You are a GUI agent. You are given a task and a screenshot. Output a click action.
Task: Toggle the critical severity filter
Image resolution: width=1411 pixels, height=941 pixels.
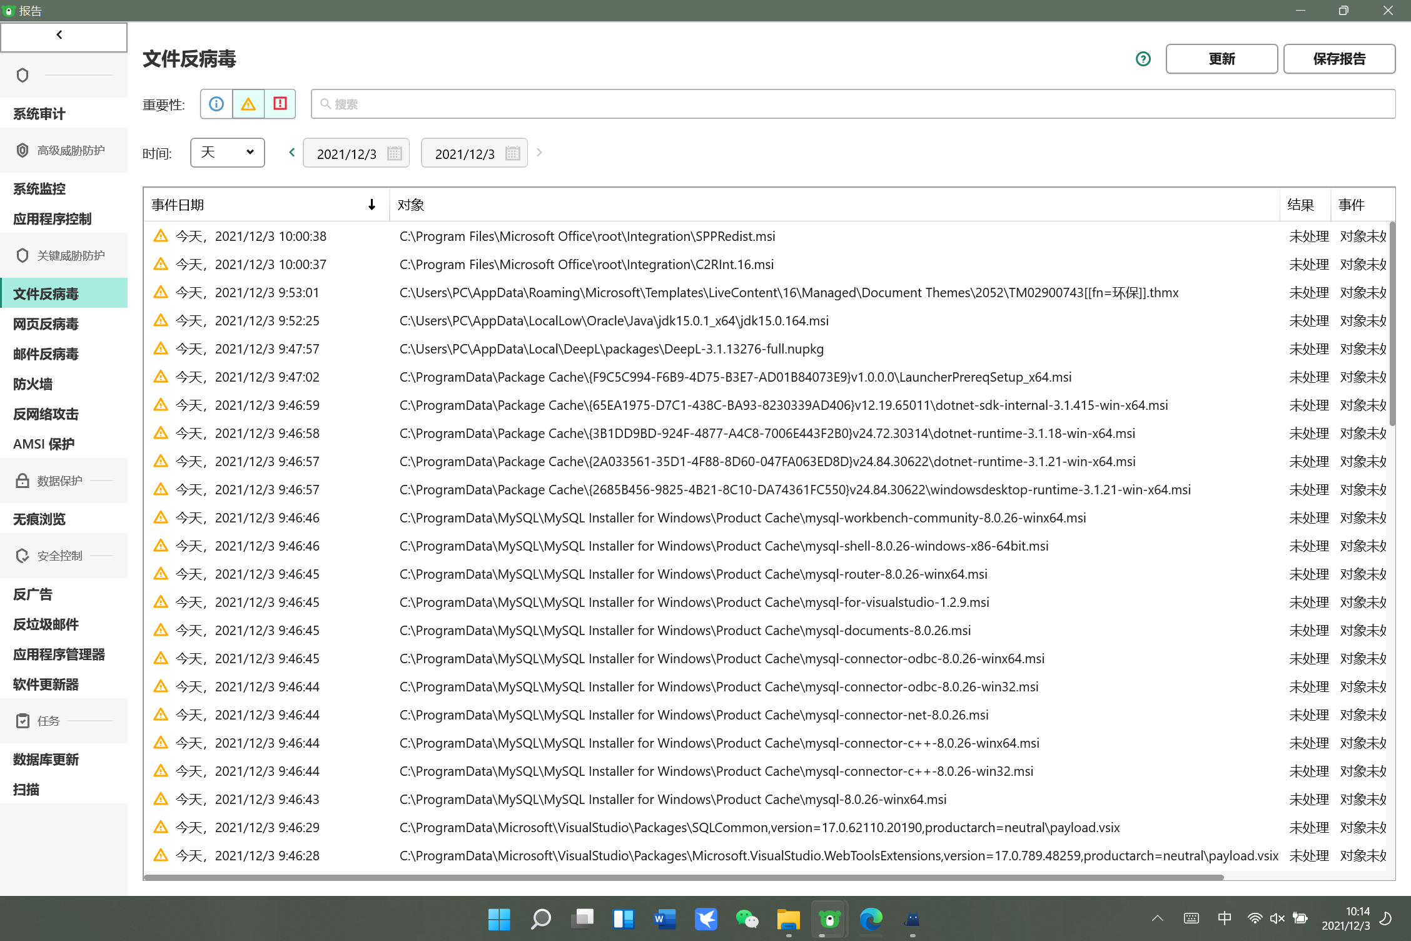280,104
